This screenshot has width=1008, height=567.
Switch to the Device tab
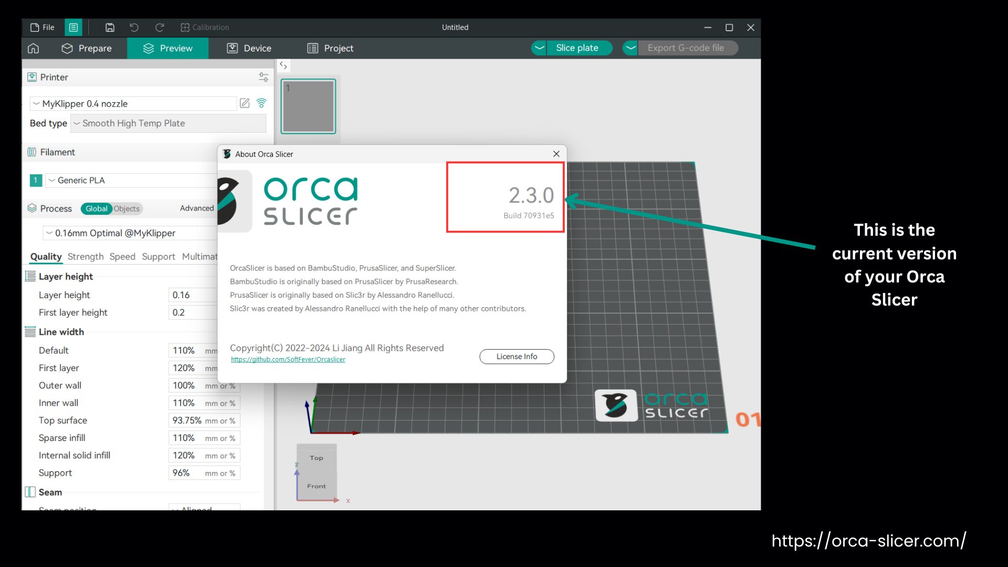[249, 48]
